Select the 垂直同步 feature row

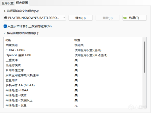[73, 80]
